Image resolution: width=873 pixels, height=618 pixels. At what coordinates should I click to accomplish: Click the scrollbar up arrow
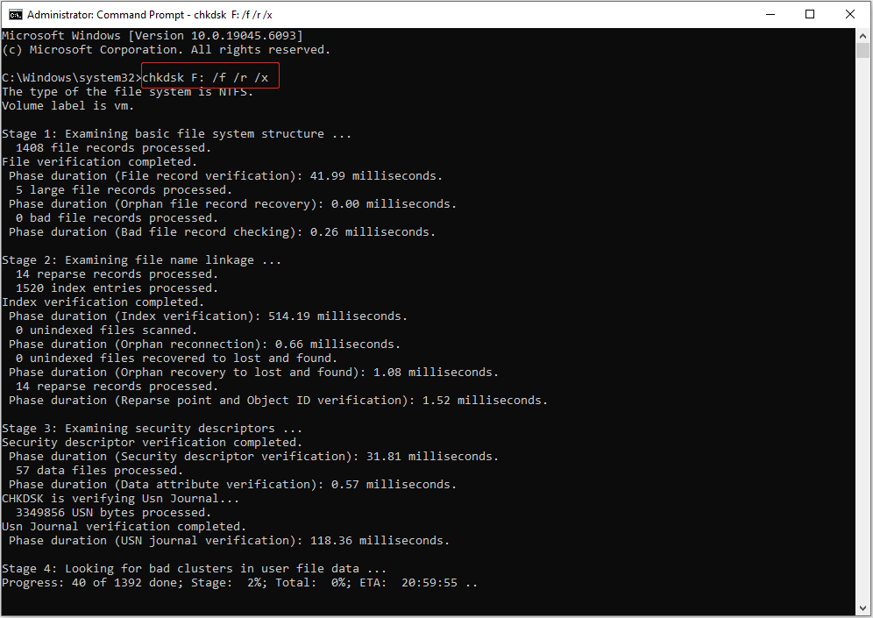(862, 34)
